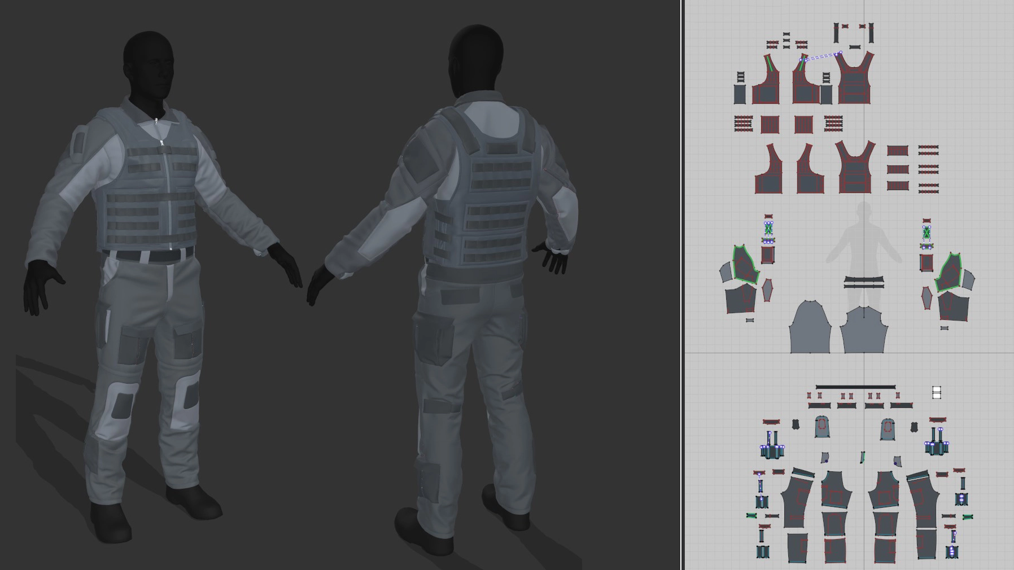Select the belt on the front-facing avatar
This screenshot has height=570, width=1014.
click(x=148, y=255)
